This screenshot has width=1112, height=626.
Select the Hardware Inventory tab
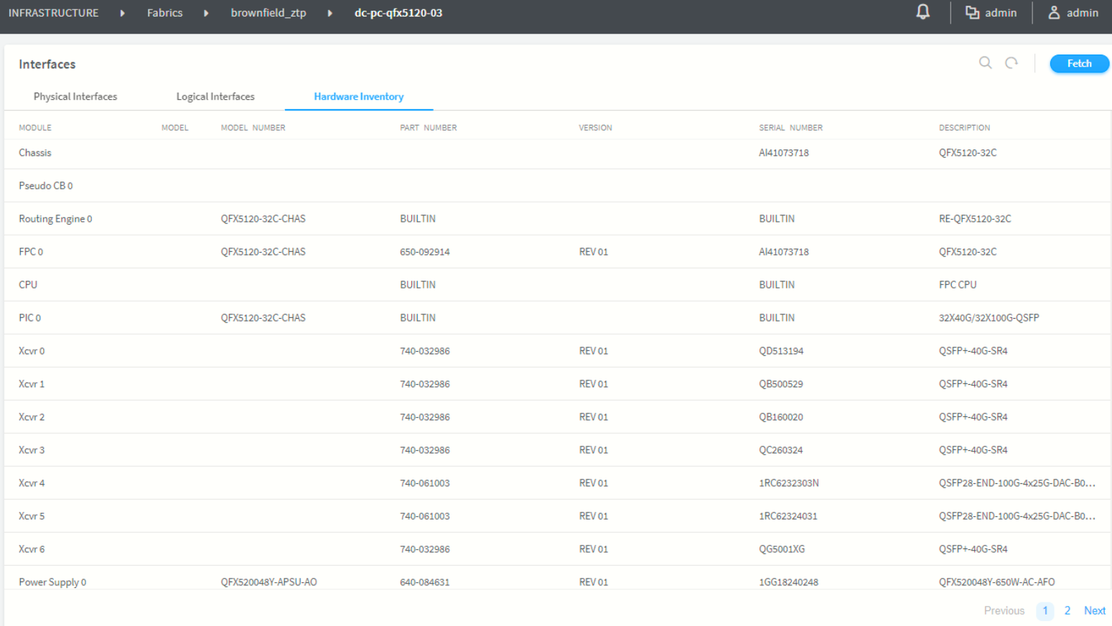(x=358, y=96)
